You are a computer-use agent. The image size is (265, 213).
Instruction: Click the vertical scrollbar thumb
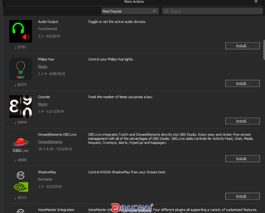(264, 50)
